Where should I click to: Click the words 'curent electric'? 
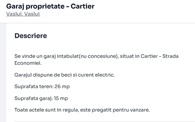point(99,75)
